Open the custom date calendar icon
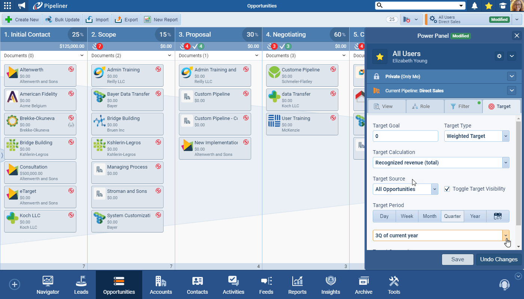524x299 pixels. coord(497,216)
